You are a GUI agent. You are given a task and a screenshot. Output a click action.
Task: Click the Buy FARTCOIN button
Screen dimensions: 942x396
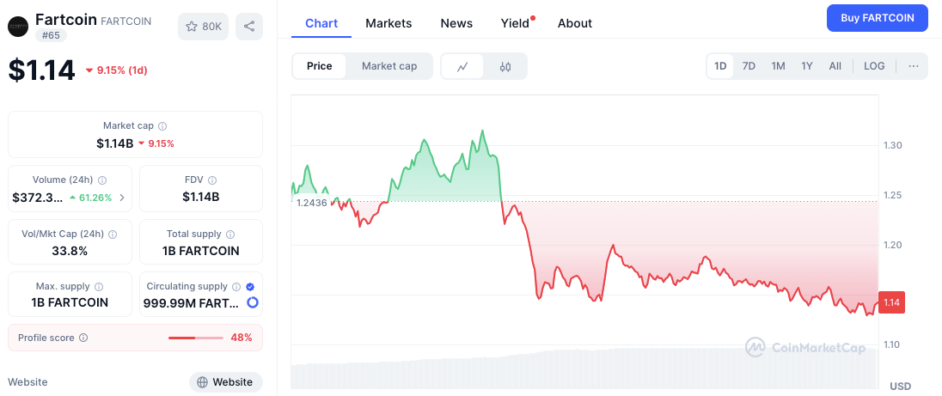[877, 18]
